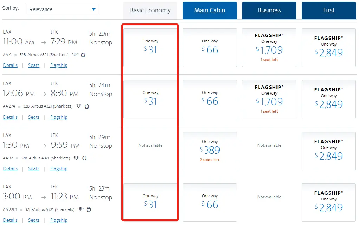This screenshot has height=227, width=359.
Task: Click power outlet icon on flight AA 274
Action: coord(87,106)
